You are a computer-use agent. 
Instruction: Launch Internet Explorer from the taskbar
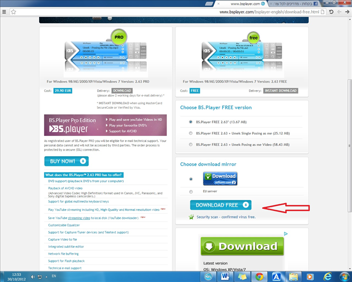click(x=327, y=276)
